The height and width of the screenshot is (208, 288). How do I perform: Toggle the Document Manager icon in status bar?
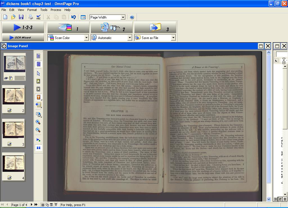(x=51, y=205)
